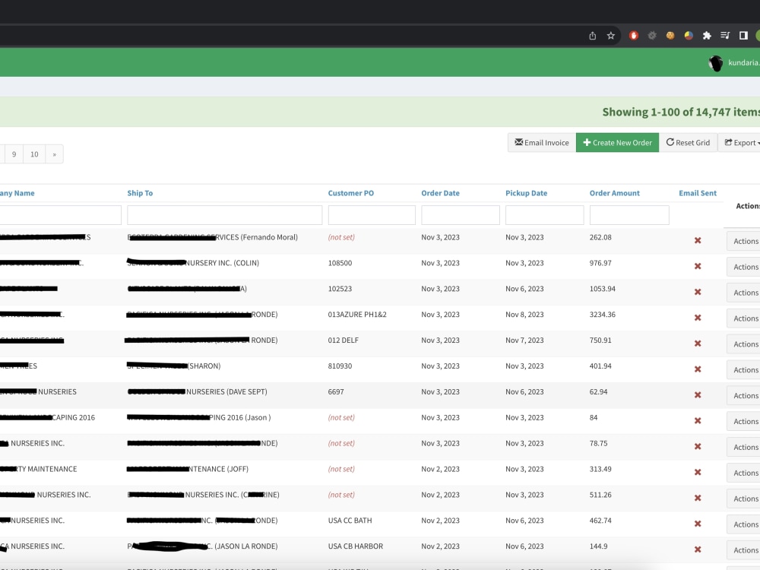Open the Actions menu on the 012 DELF order row
This screenshot has width=760, height=570.
[745, 344]
